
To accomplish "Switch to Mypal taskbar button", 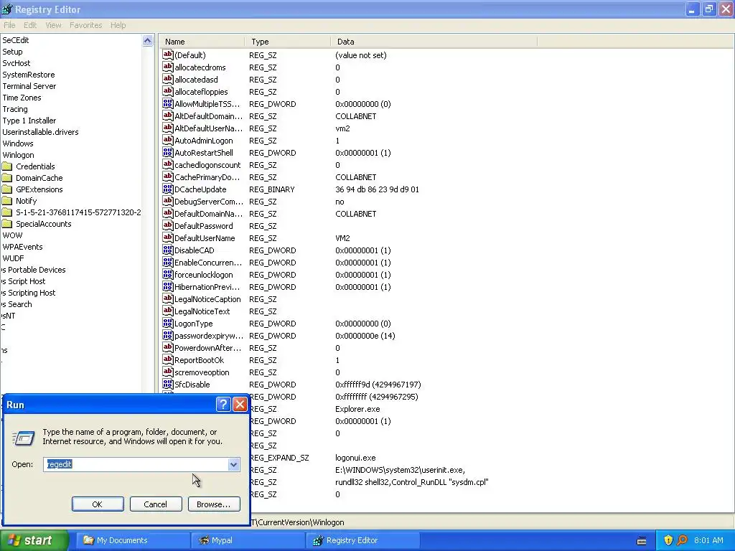I will [248, 540].
